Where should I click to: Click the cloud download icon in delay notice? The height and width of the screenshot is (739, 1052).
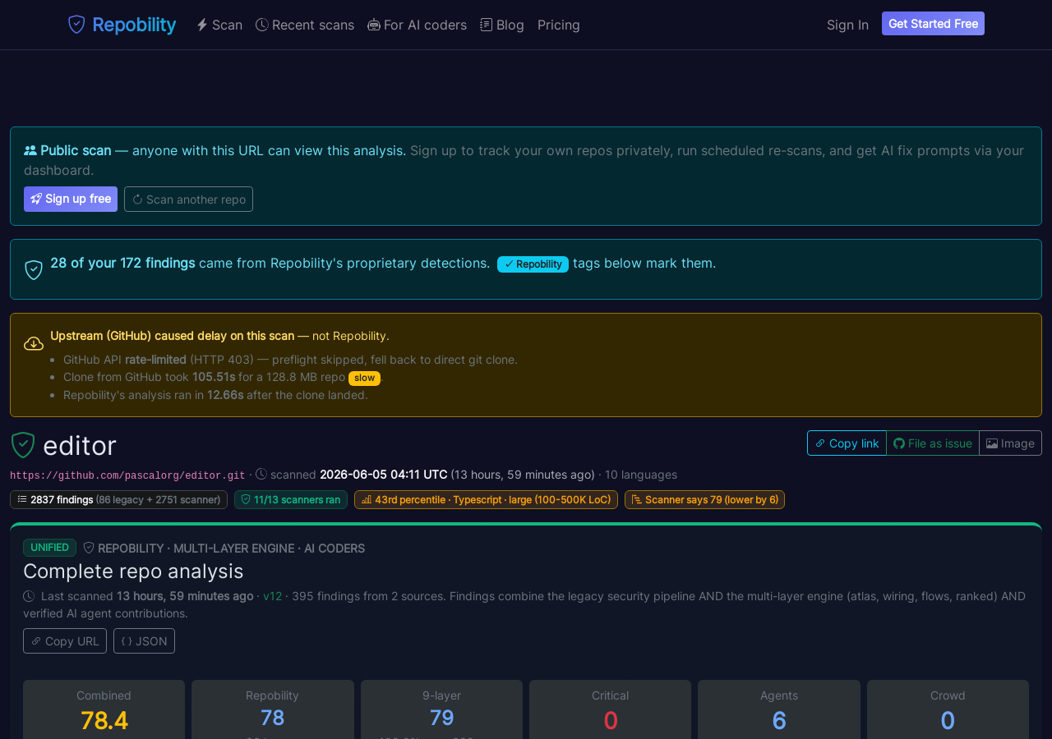[x=34, y=343]
